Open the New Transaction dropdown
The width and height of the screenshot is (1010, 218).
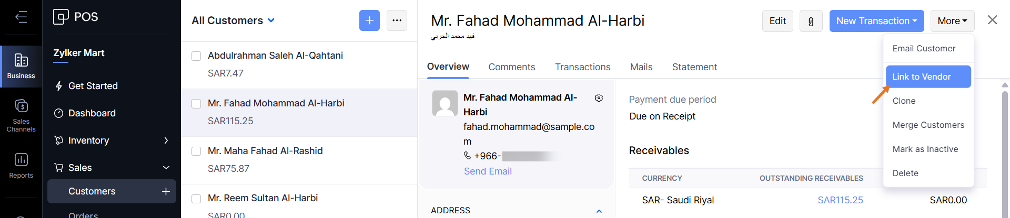click(876, 21)
